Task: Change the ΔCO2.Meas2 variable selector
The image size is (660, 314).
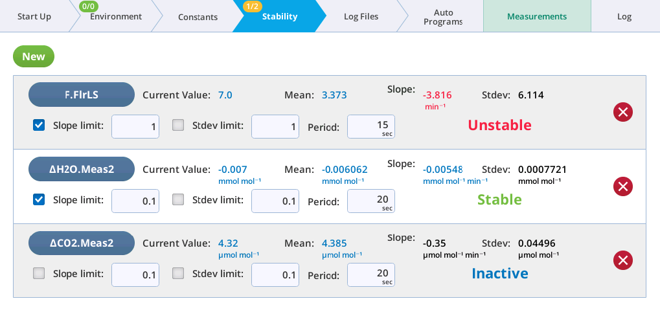Action: [x=81, y=243]
